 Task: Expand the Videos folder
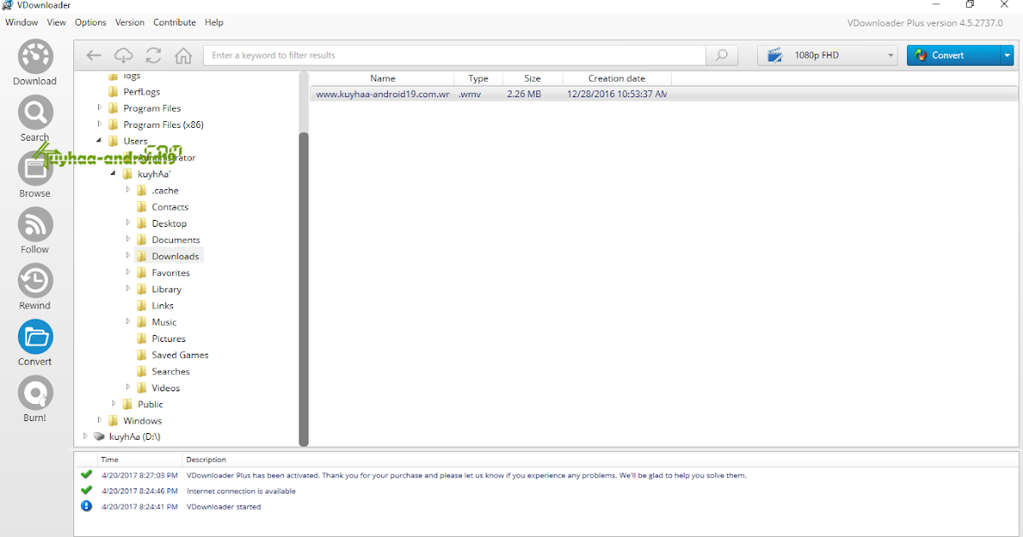pyautogui.click(x=129, y=388)
